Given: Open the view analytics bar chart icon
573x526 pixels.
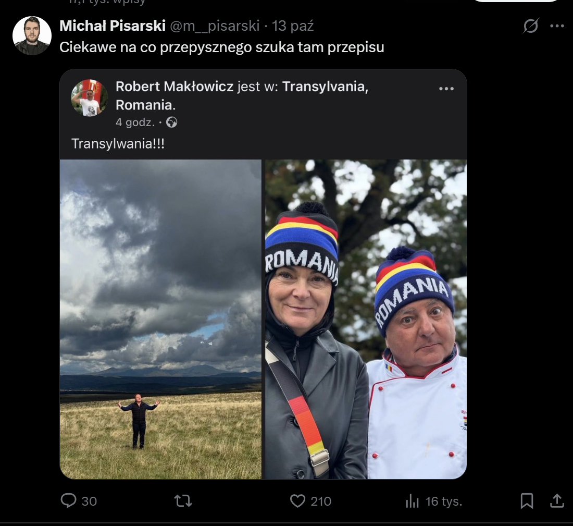Looking at the screenshot, I should [x=412, y=501].
